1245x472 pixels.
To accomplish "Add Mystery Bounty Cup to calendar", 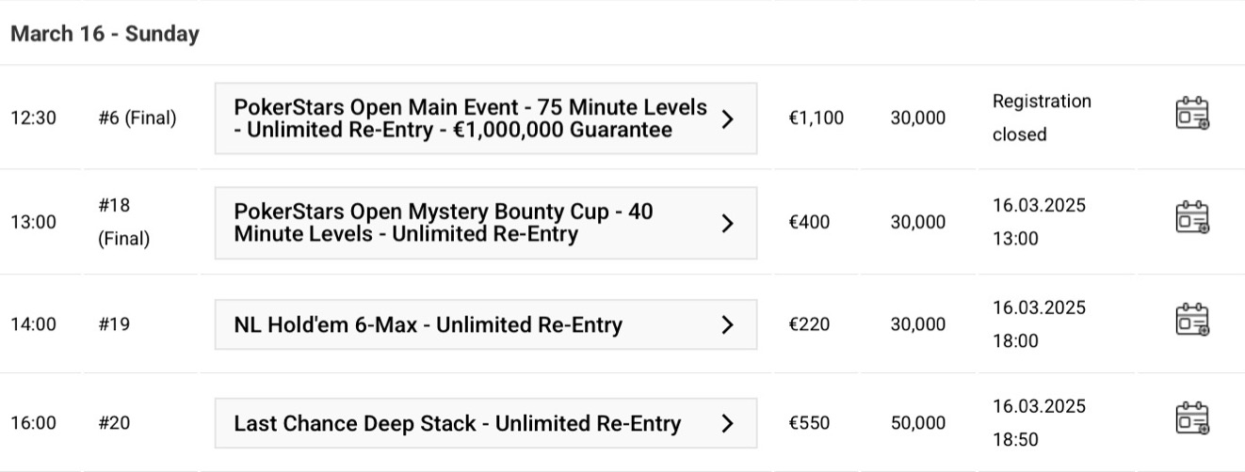I will [x=1192, y=217].
